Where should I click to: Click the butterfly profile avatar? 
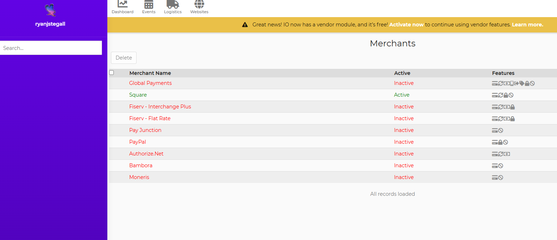click(50, 10)
